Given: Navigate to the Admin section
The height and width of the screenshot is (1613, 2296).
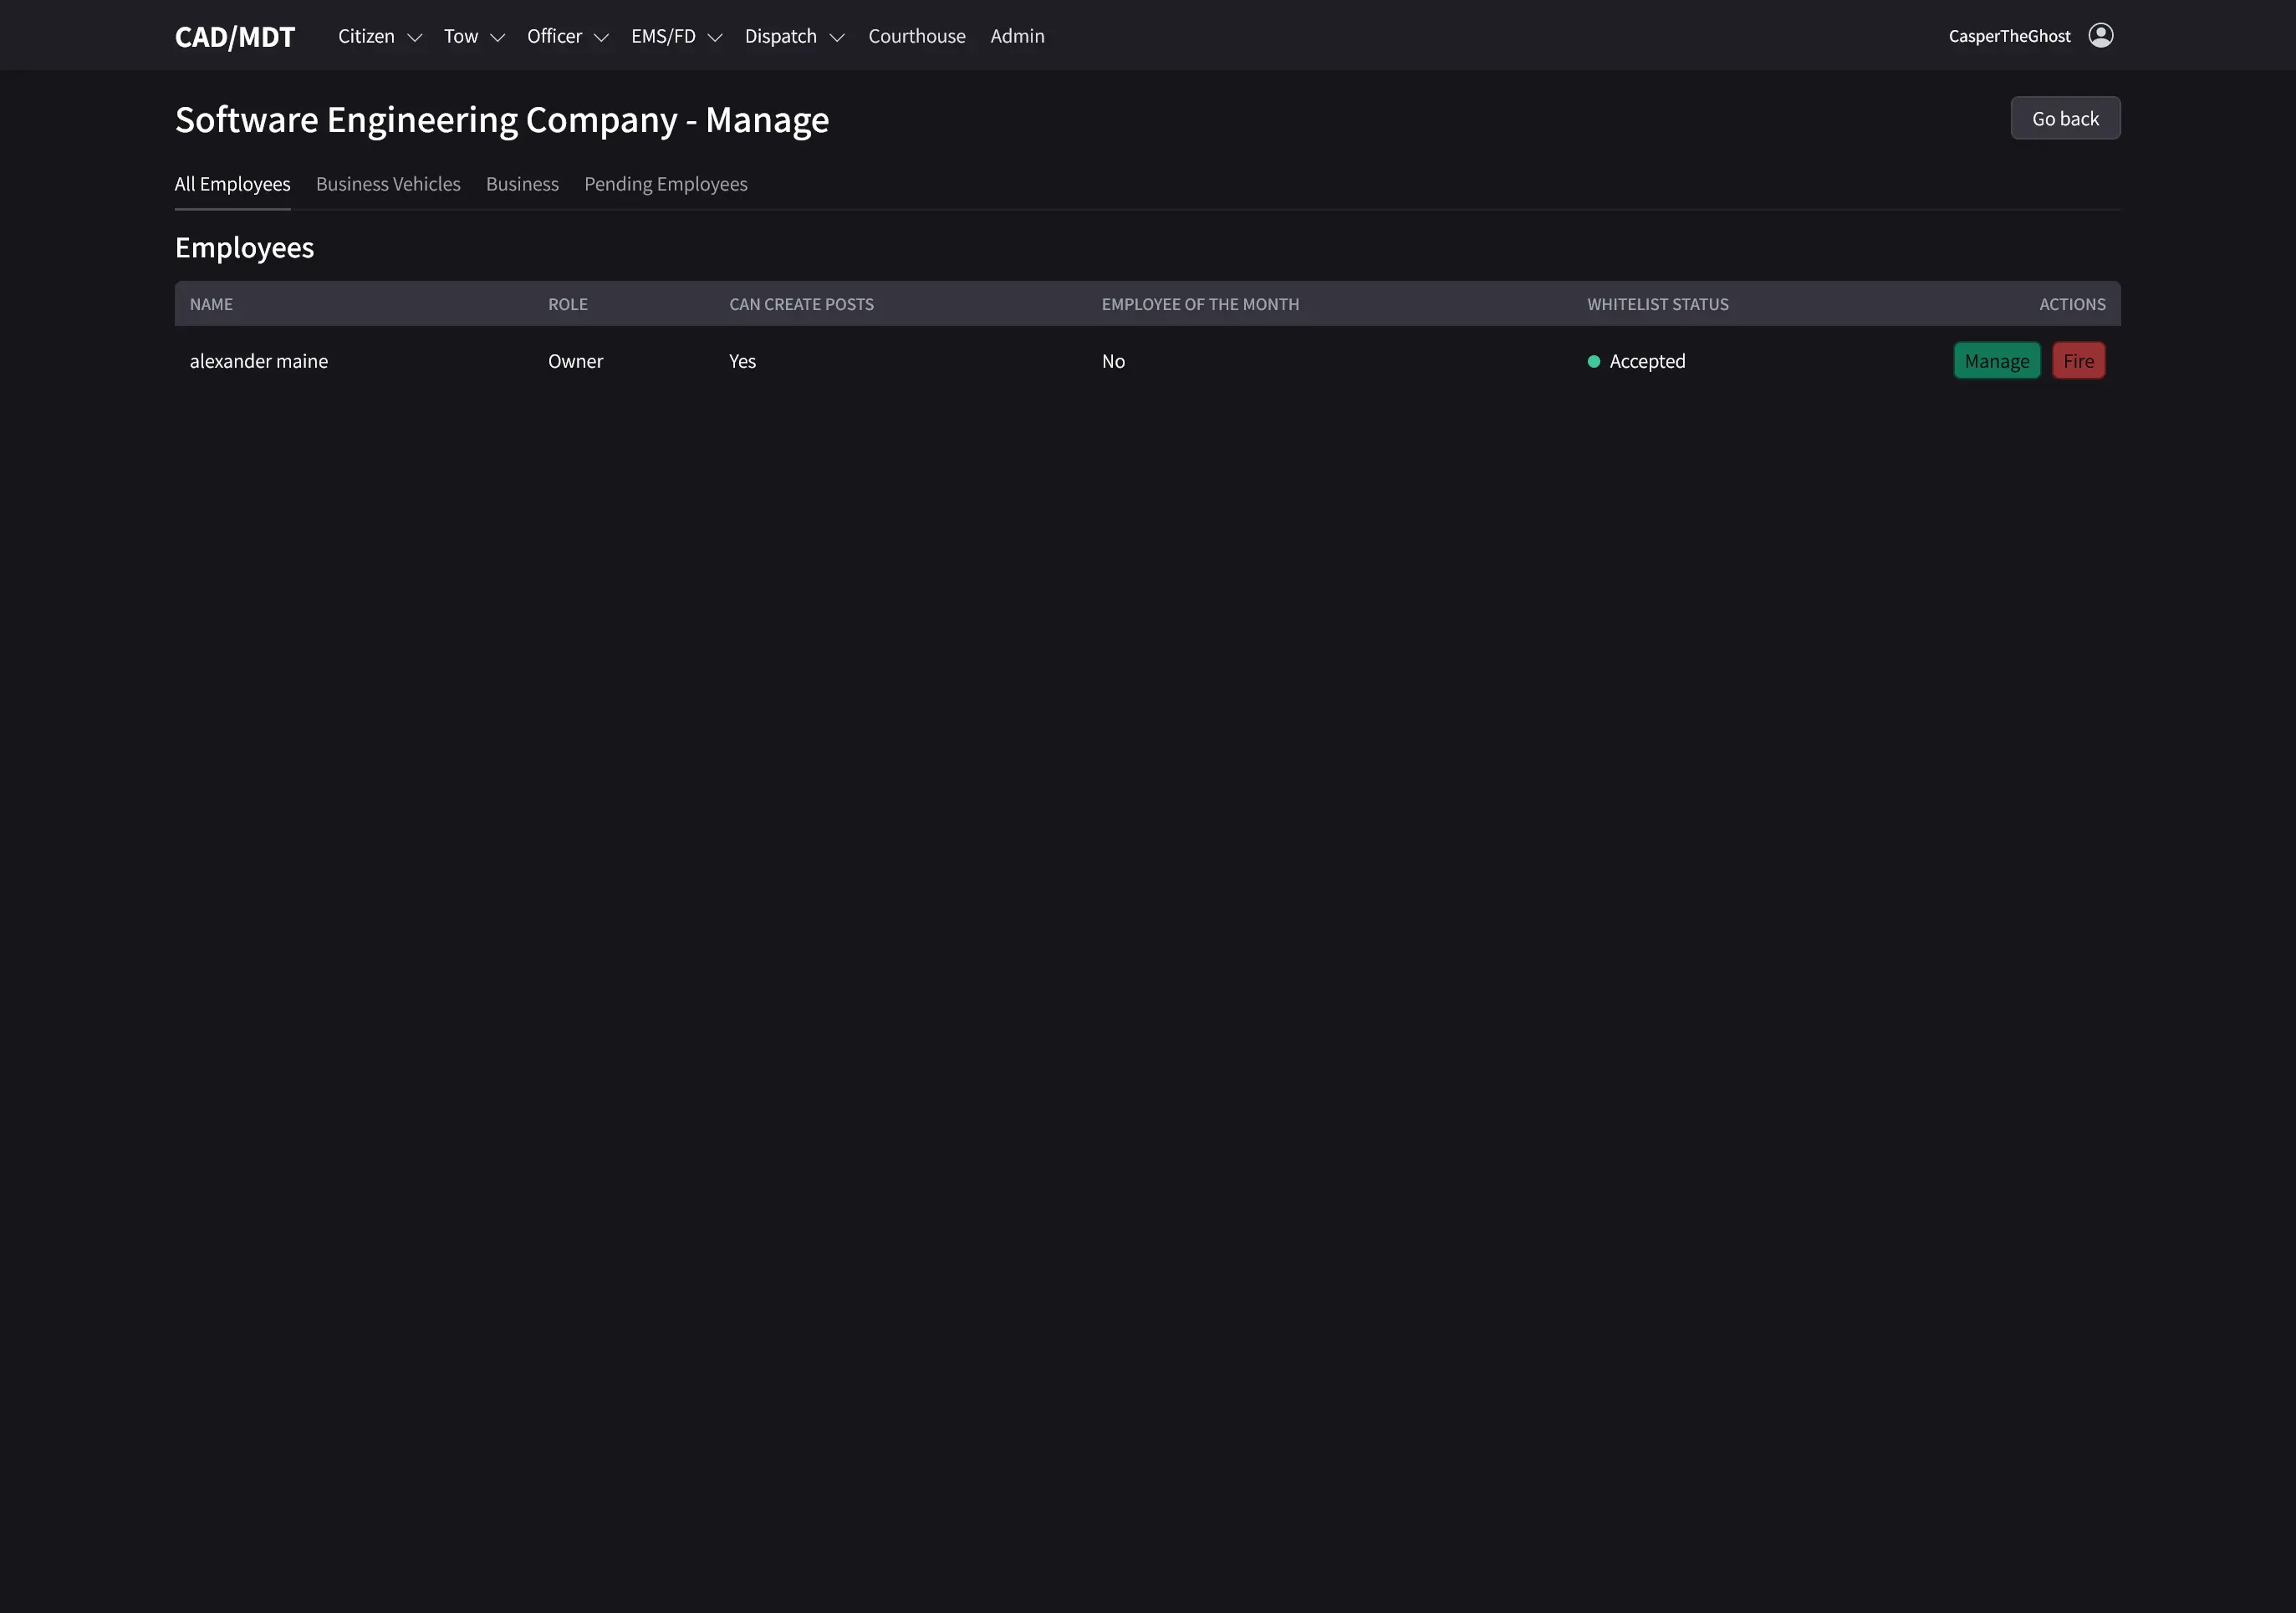Looking at the screenshot, I should coord(1017,36).
